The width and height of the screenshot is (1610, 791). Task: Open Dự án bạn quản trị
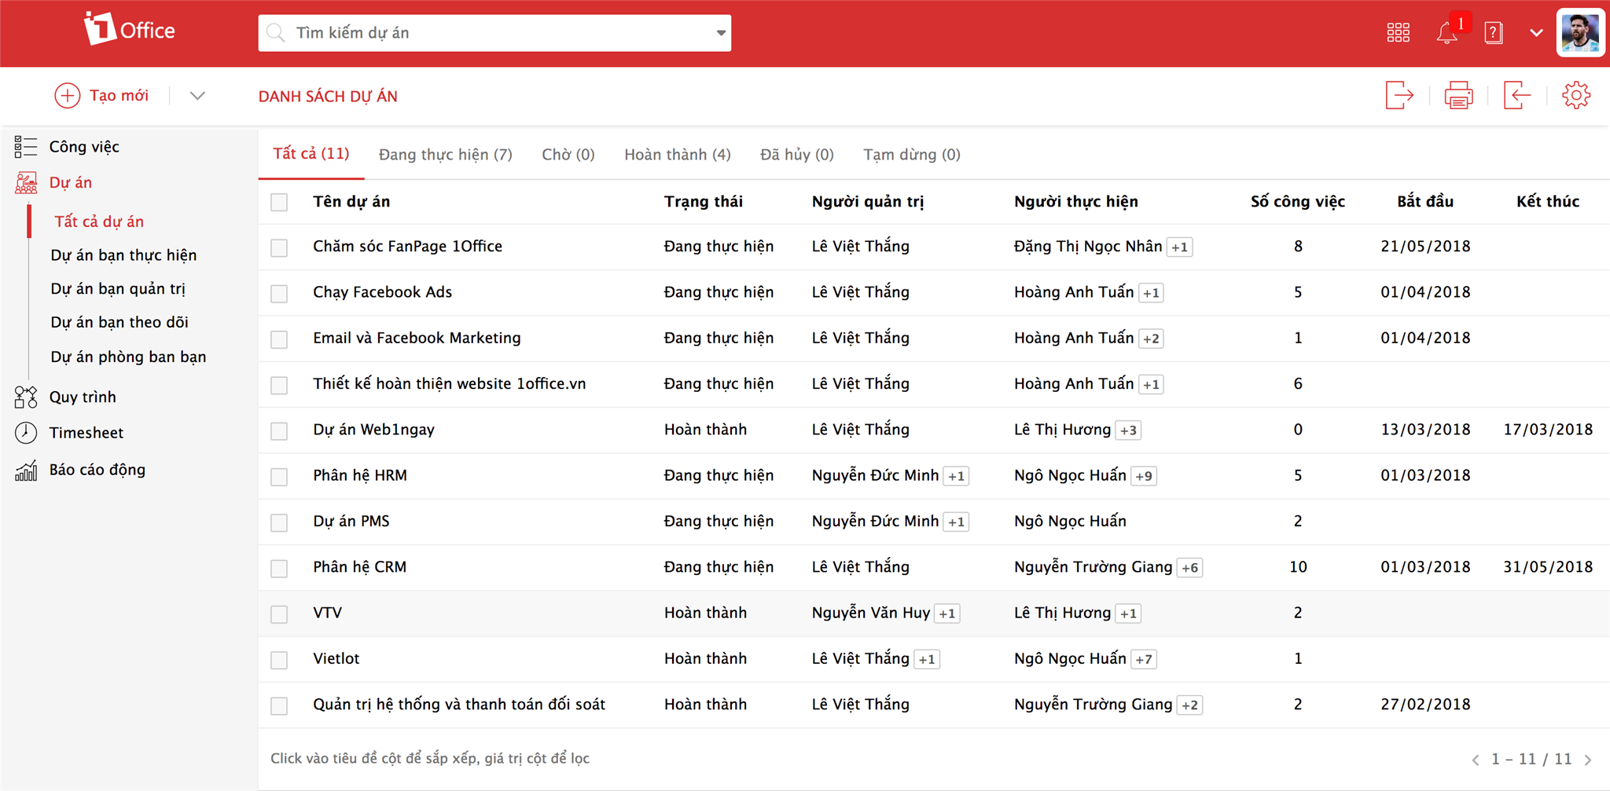pyautogui.click(x=118, y=289)
